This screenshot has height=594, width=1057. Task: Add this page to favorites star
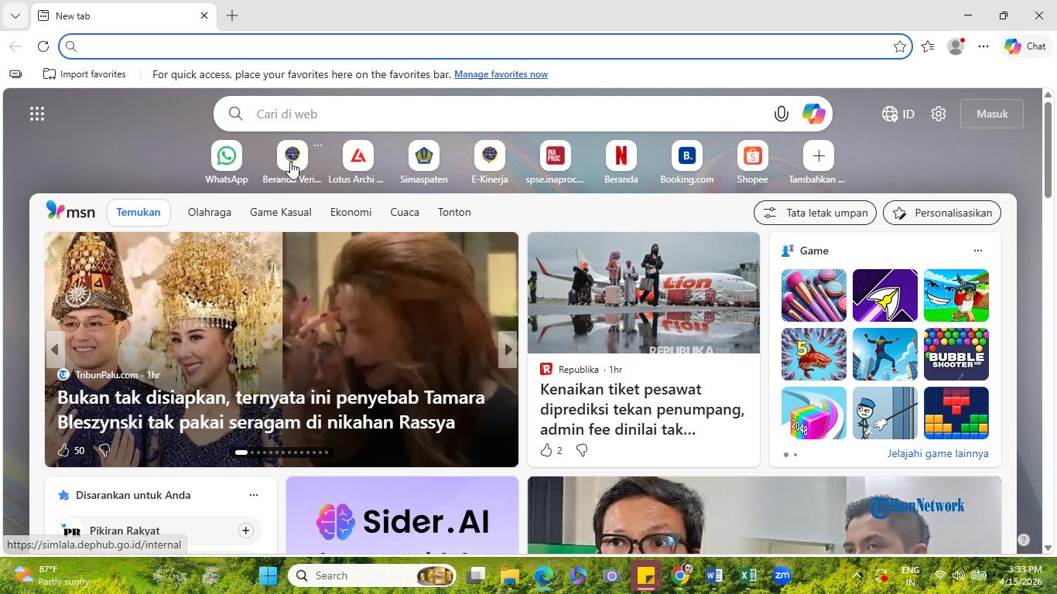[x=900, y=46]
